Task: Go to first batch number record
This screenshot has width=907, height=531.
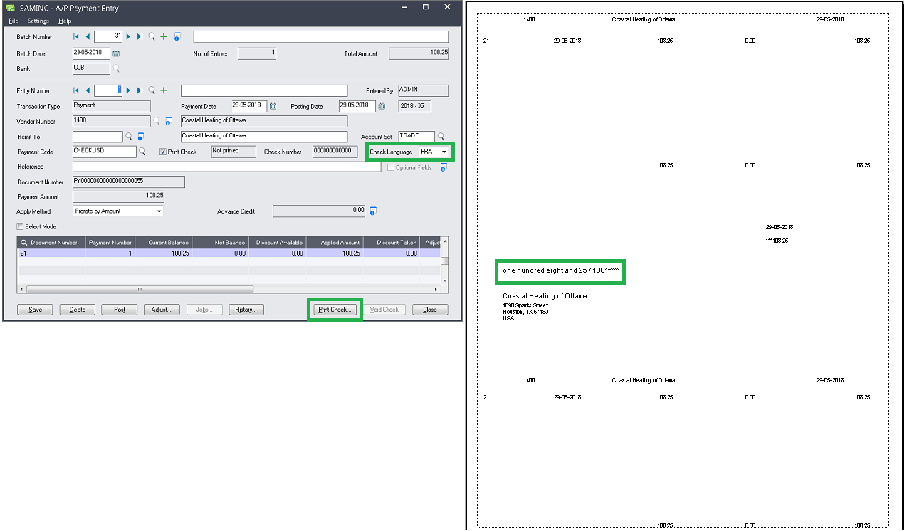Action: (76, 36)
